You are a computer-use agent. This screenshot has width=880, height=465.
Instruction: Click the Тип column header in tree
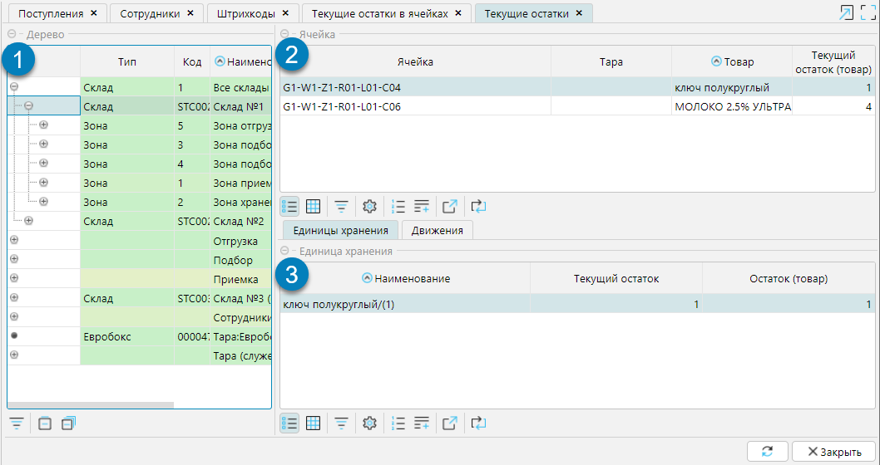pos(126,61)
